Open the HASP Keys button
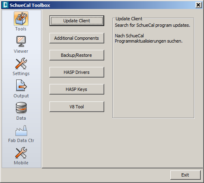Viewport: 204px width, 183px height. coord(77,89)
